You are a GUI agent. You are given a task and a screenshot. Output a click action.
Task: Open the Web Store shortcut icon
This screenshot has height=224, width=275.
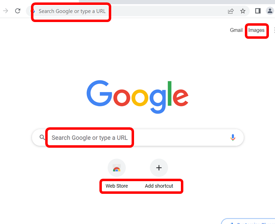pos(117,168)
